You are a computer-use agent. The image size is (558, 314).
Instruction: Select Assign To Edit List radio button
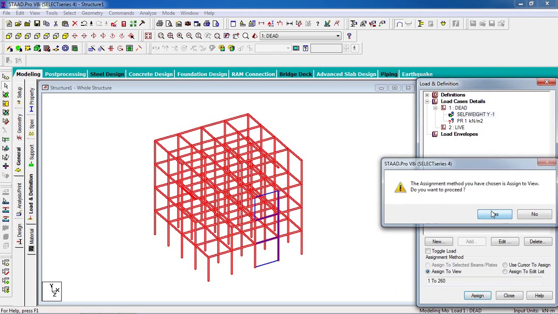[505, 271]
